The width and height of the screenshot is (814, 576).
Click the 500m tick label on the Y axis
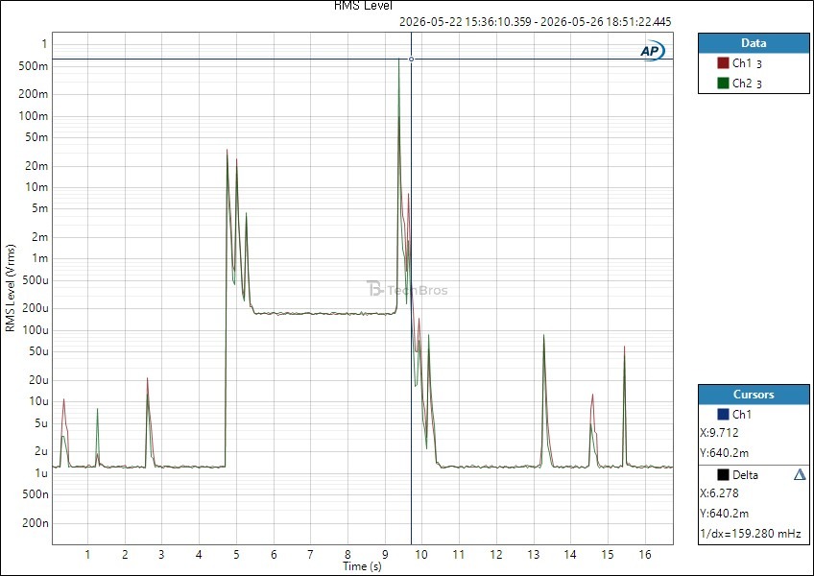point(34,66)
